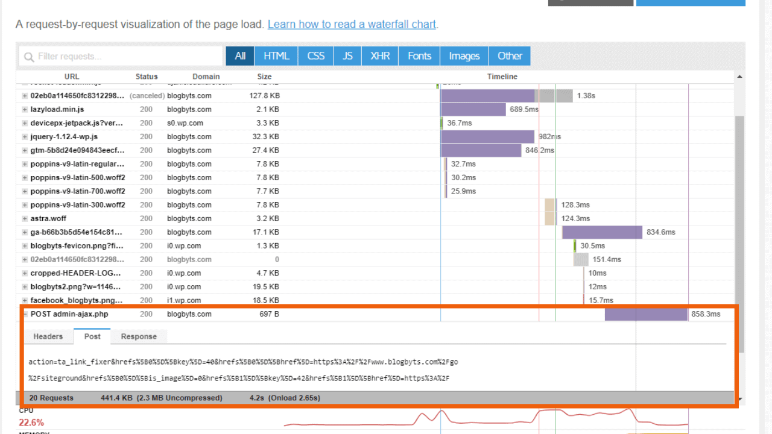This screenshot has width=772, height=434.
Task: Click the Timeline column header
Action: tap(502, 77)
